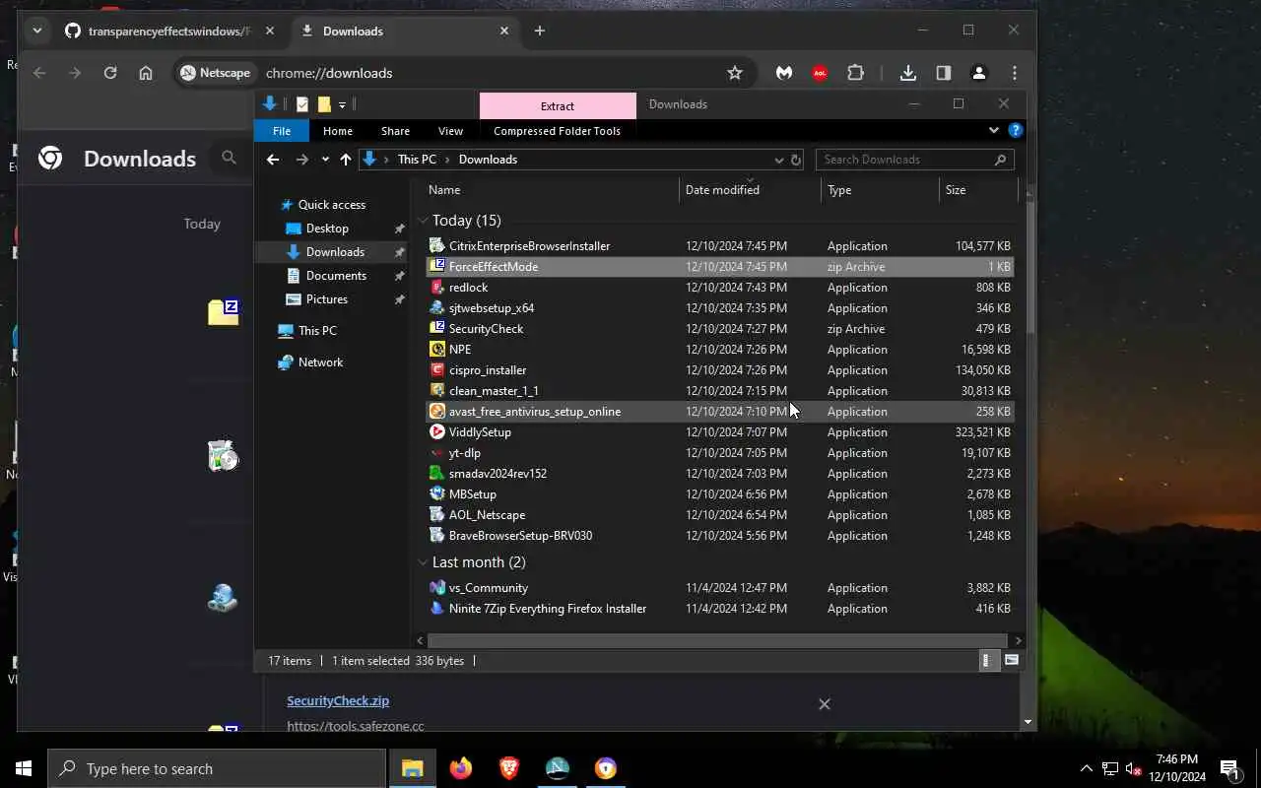Open the Share ribbon tab

[395, 131]
